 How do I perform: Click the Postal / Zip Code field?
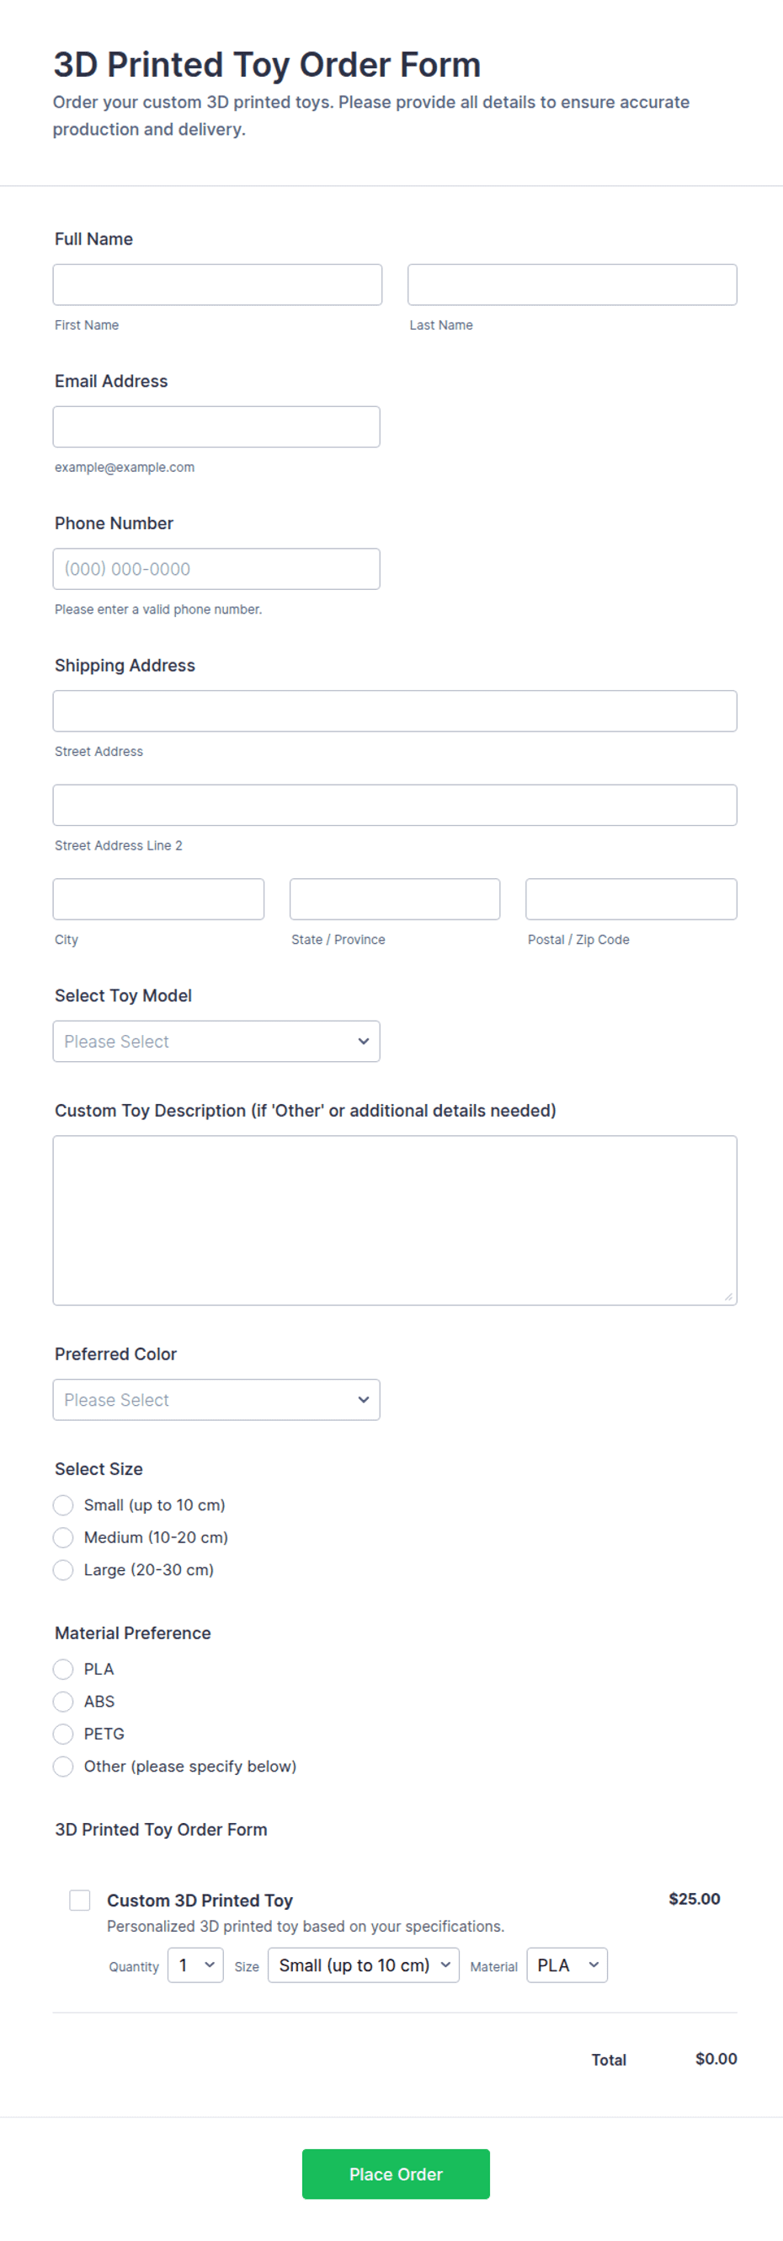[x=631, y=898]
